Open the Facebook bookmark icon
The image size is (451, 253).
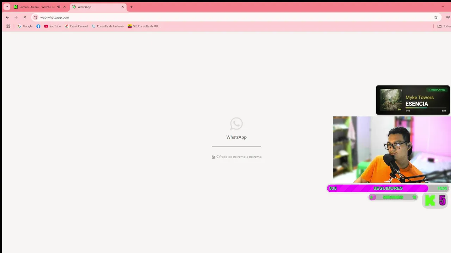pos(38,26)
